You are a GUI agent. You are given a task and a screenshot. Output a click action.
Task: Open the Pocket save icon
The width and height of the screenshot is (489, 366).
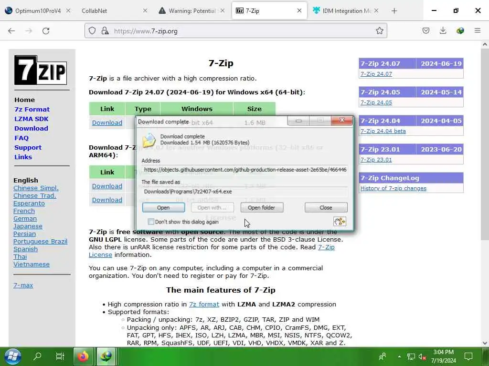coord(426,30)
